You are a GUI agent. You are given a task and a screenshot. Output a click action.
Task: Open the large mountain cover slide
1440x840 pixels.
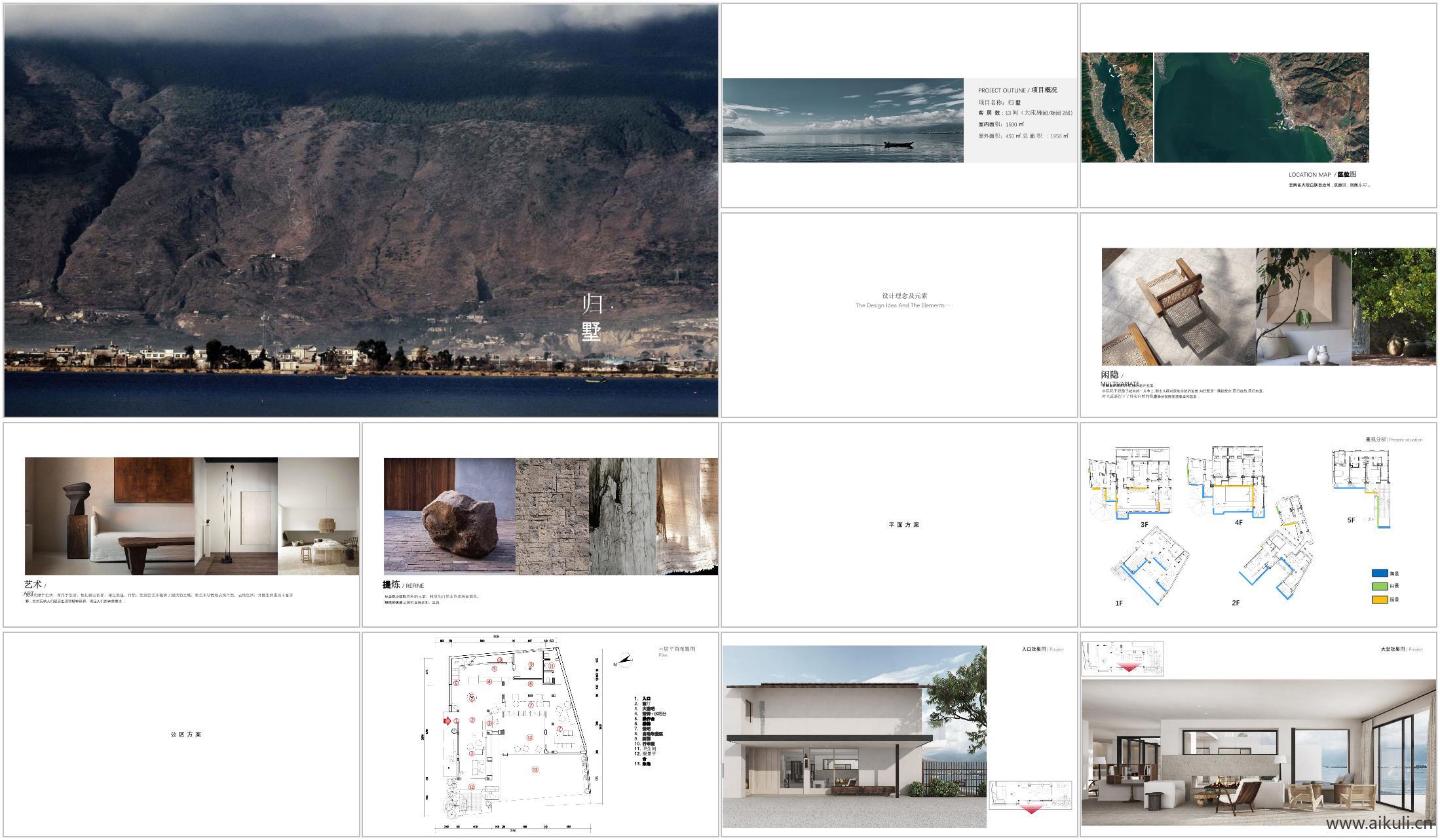pyautogui.click(x=361, y=210)
